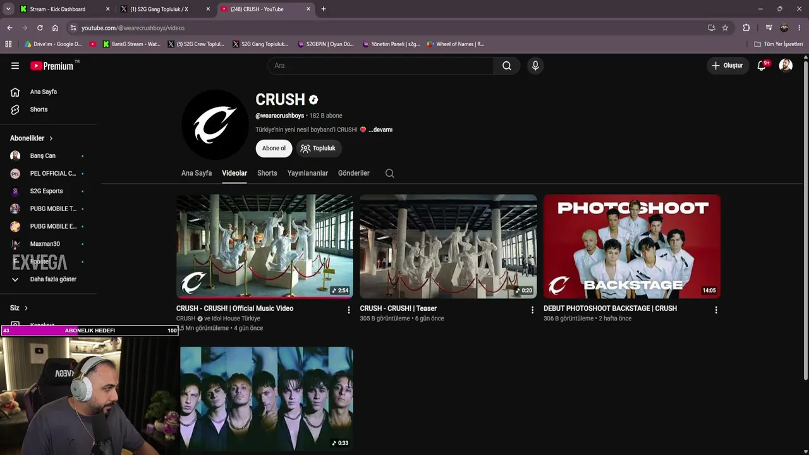Open the browser extensions puzzle icon
Screen dimensions: 809x455
746,28
